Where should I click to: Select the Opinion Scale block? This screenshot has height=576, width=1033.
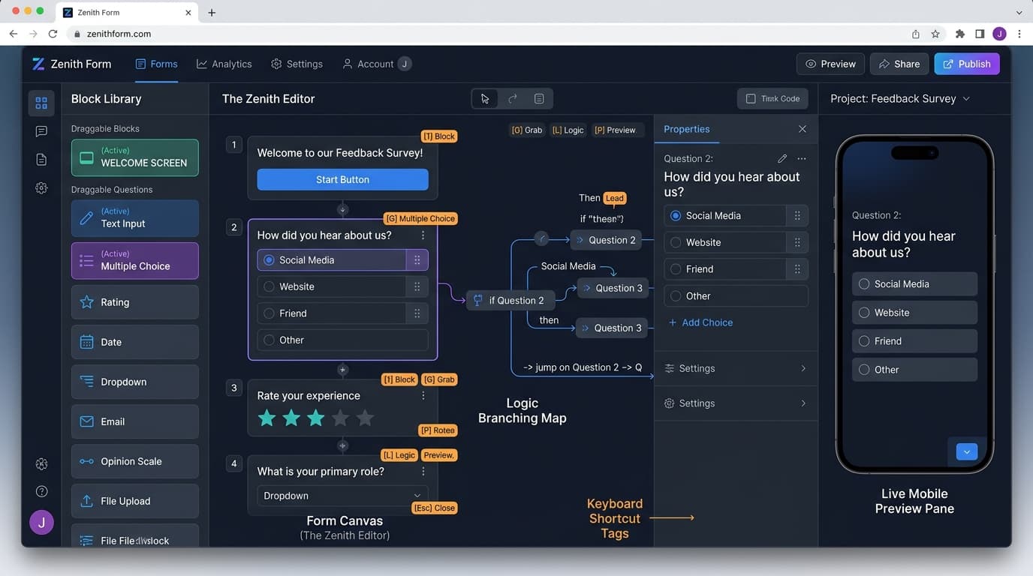pyautogui.click(x=135, y=461)
